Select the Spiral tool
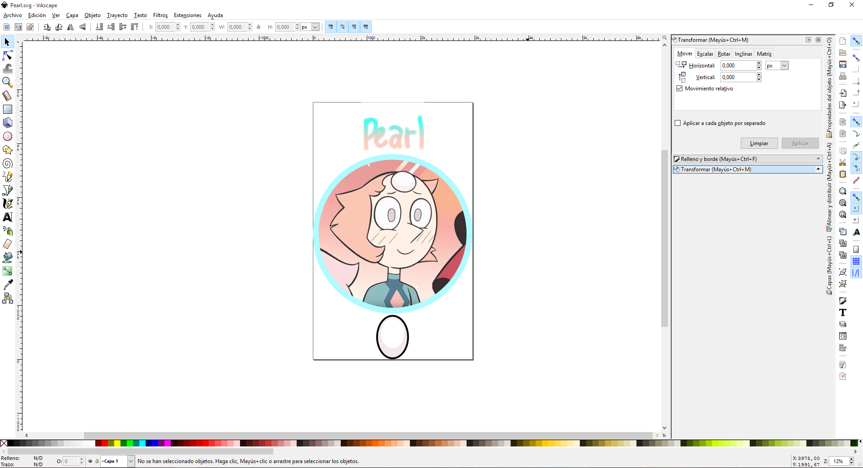Image resolution: width=863 pixels, height=468 pixels. 7,163
